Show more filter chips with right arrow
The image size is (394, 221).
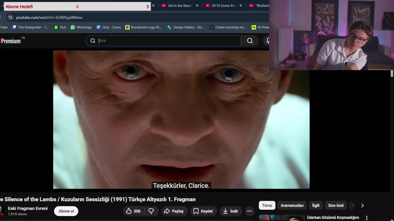click(362, 205)
